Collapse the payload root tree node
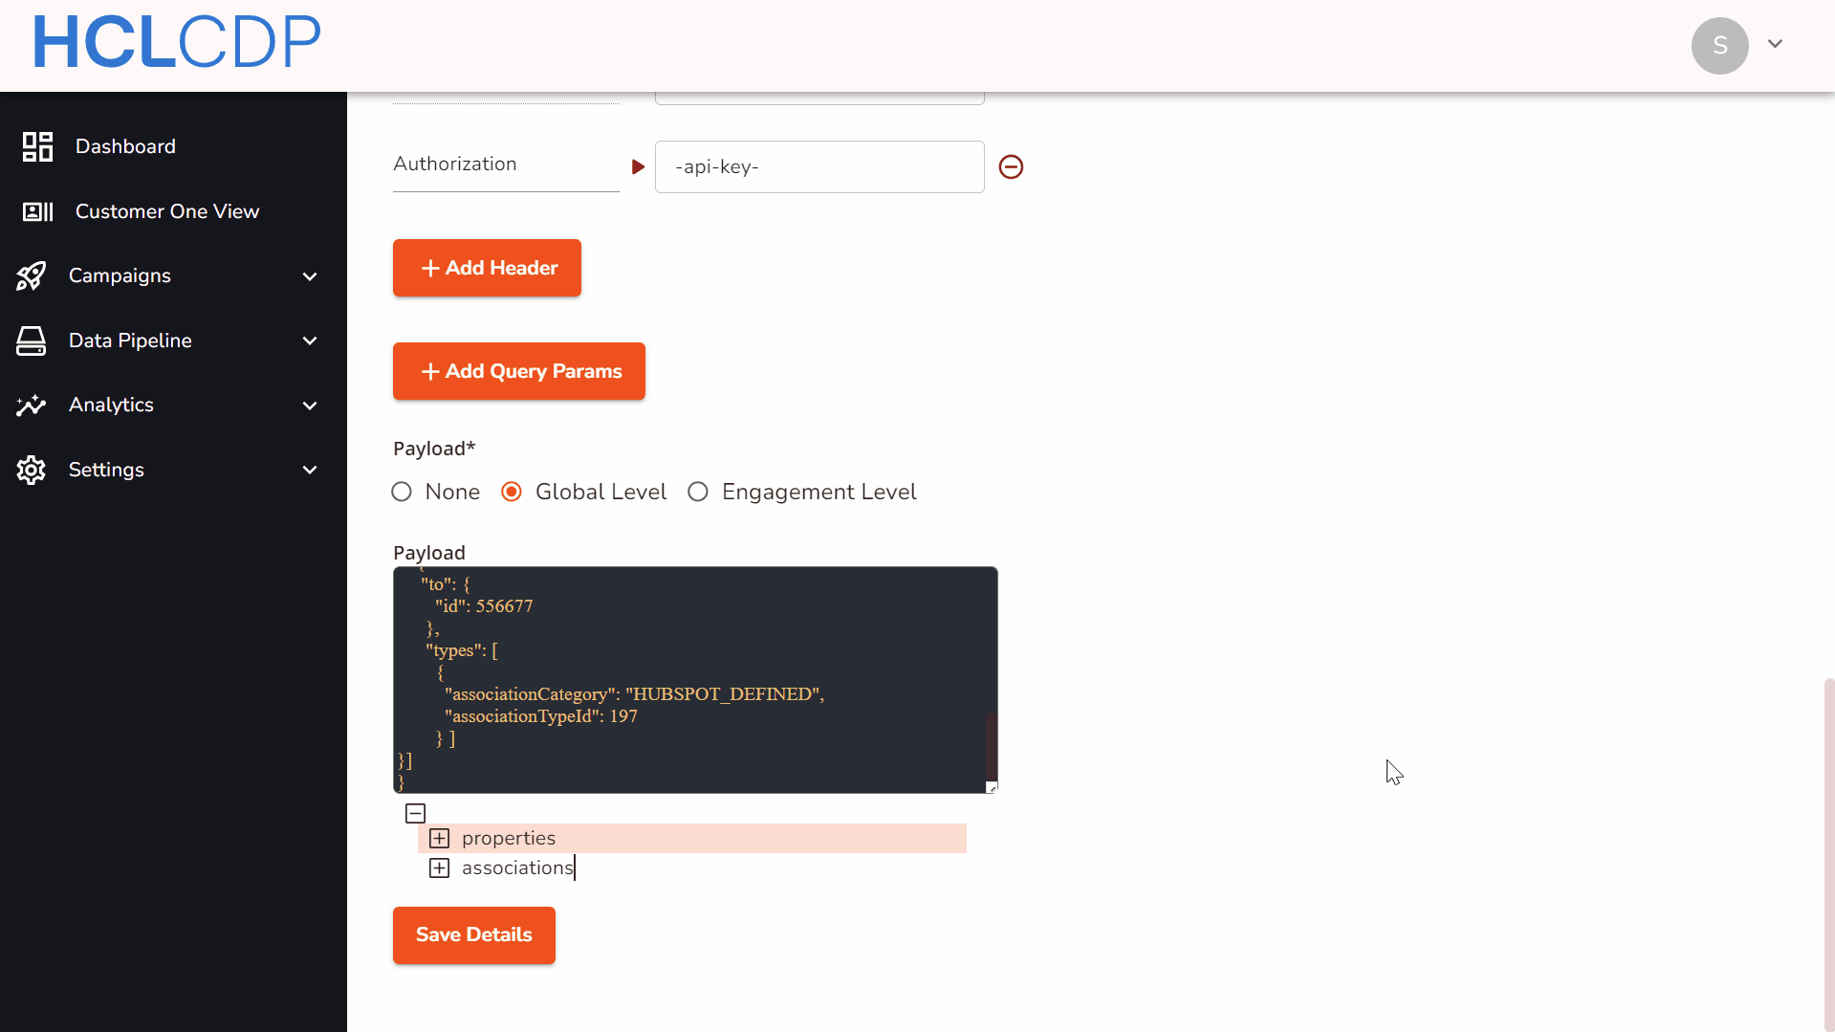Image resolution: width=1835 pixels, height=1032 pixels. pyautogui.click(x=415, y=814)
